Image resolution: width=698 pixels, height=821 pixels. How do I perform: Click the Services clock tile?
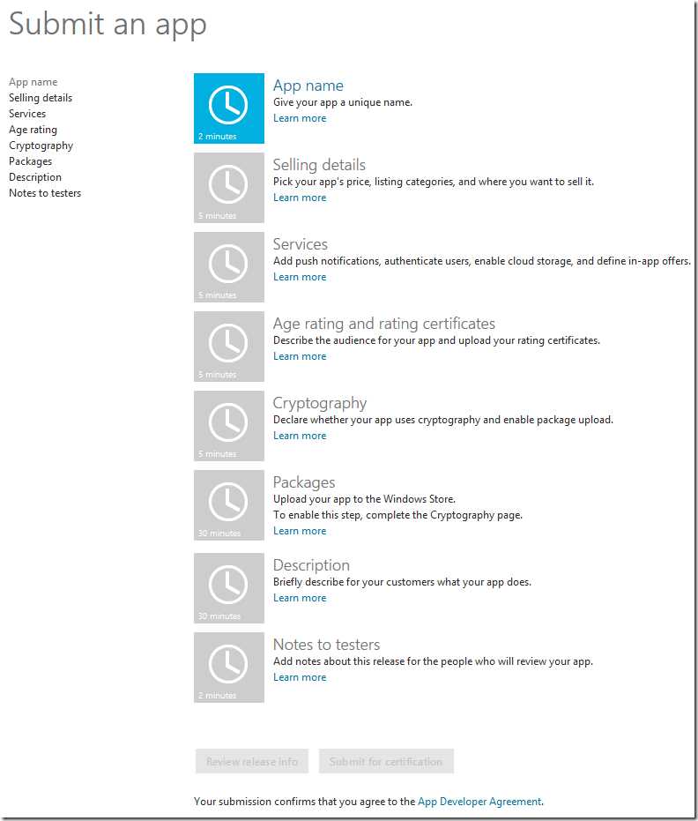click(x=228, y=267)
